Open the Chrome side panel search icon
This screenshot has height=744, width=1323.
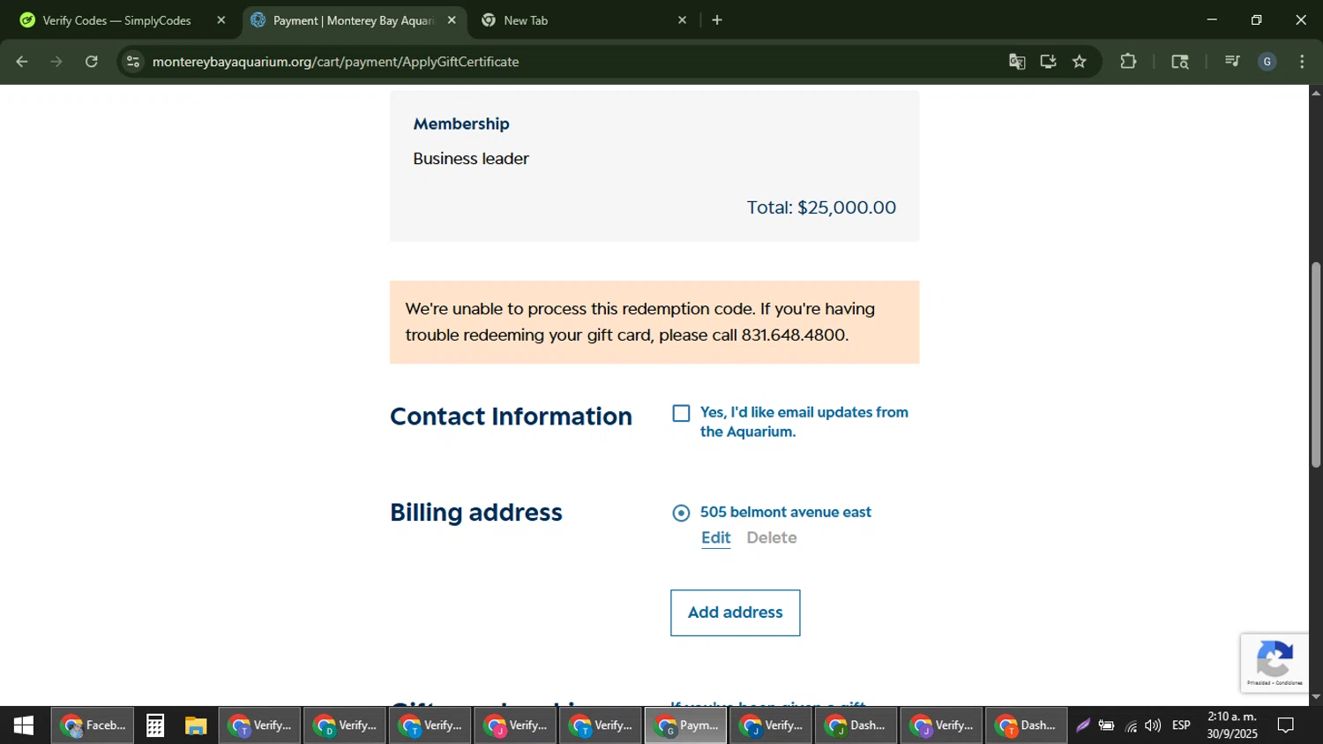click(x=1180, y=62)
